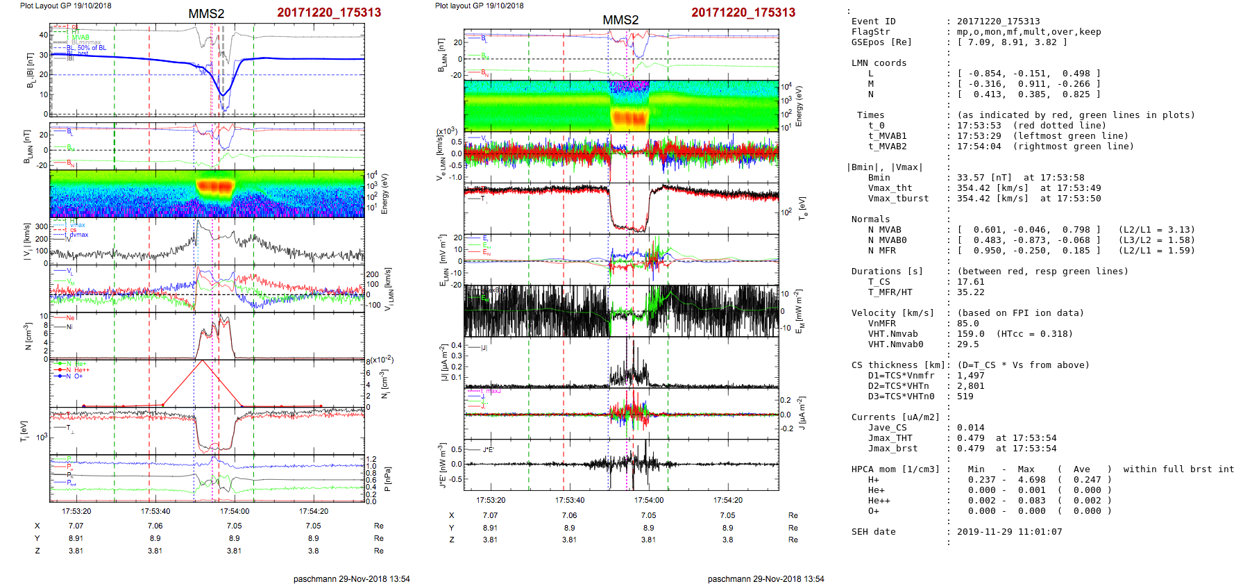
Task: Click the T_CS duration value 17.61
Action: 970,282
